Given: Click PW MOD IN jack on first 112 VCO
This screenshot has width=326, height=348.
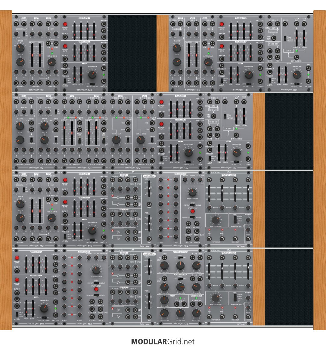Looking at the screenshot, I should coord(16,102).
